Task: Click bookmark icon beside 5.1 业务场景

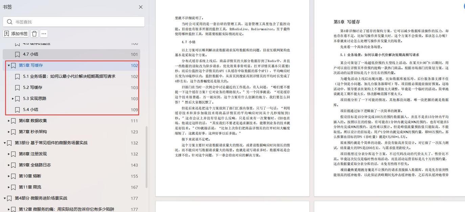Action: pyautogui.click(x=17, y=77)
